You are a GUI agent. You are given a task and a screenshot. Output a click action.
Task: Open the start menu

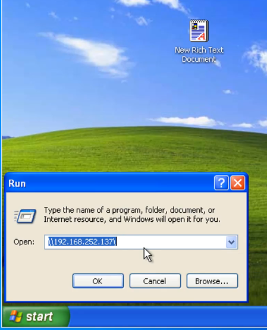point(36,316)
